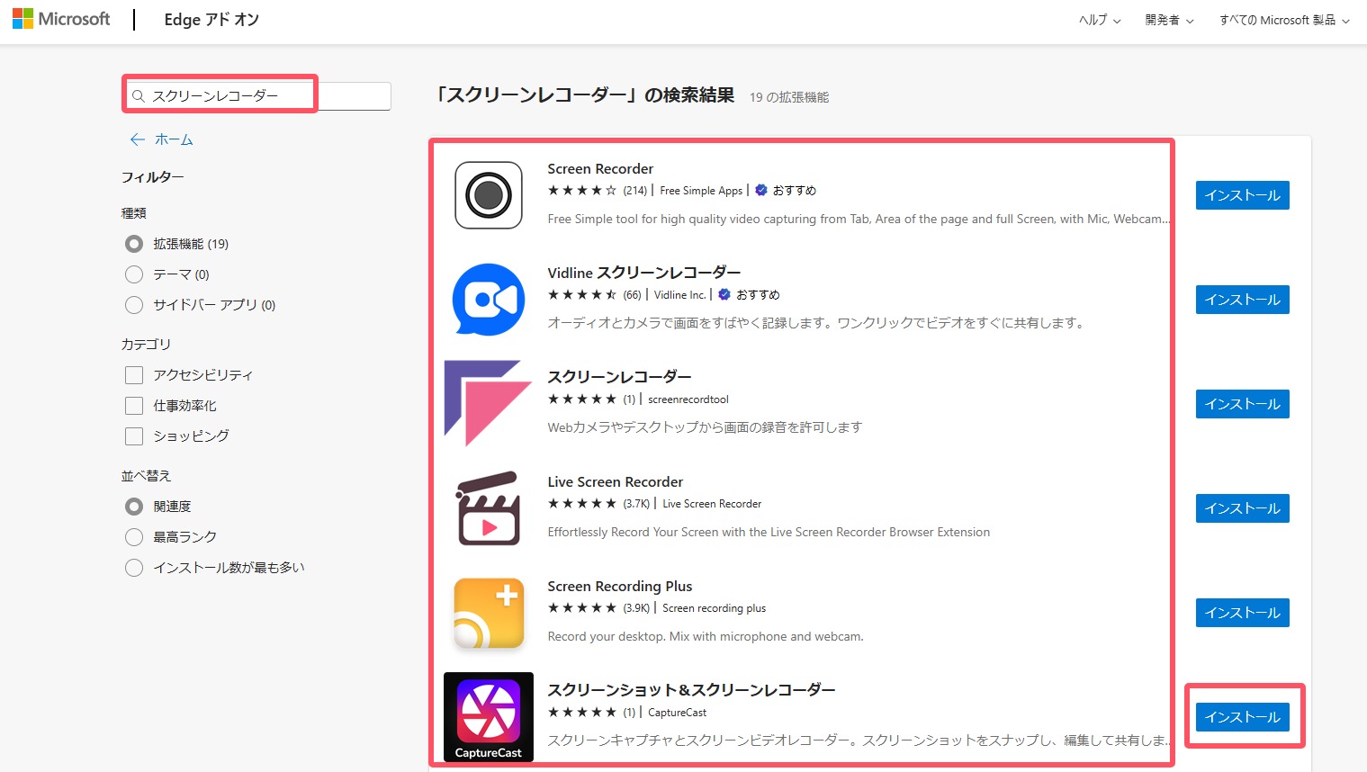Expand すべての Microsoft 製品 menu

pos(1284,20)
